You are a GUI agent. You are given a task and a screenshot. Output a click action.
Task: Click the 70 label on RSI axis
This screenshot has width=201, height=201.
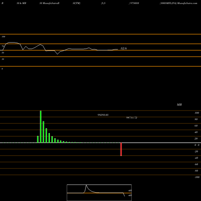(x=3, y=46)
